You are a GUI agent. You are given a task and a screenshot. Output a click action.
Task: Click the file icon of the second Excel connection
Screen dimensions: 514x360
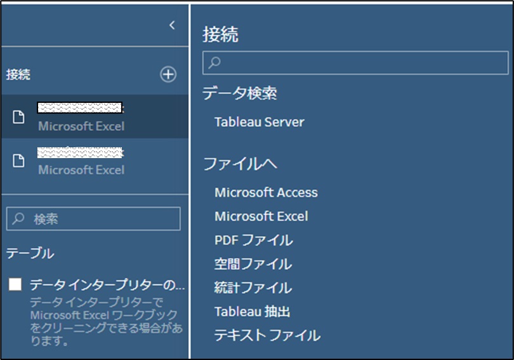(19, 161)
